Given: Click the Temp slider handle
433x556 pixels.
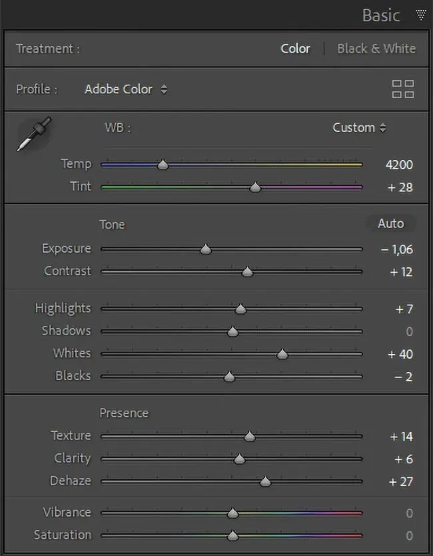Looking at the screenshot, I should click(162, 165).
